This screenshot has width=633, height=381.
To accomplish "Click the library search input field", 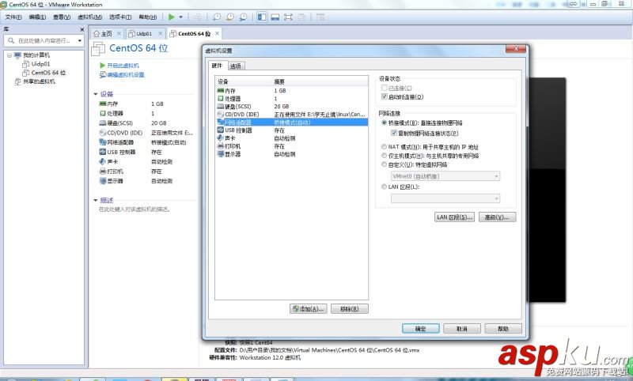I will (x=40, y=40).
